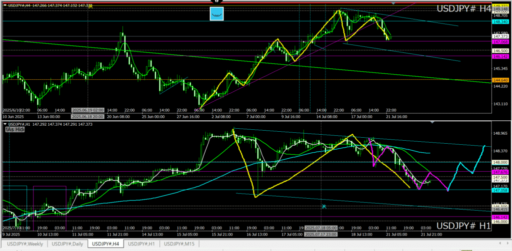Switch to the USDJPY#,Weekly tab
The image size is (512, 251).
tap(24, 244)
